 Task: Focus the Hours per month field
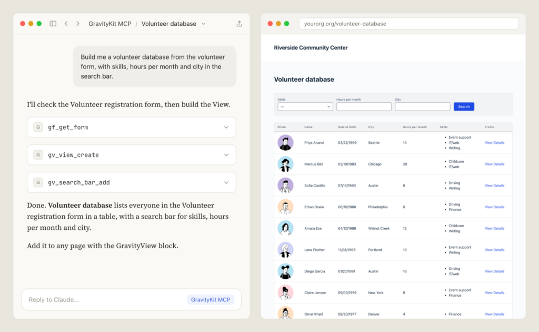coord(364,106)
